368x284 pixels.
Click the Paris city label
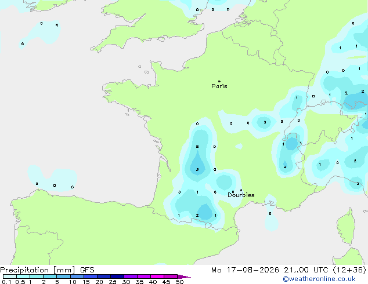pos(219,86)
